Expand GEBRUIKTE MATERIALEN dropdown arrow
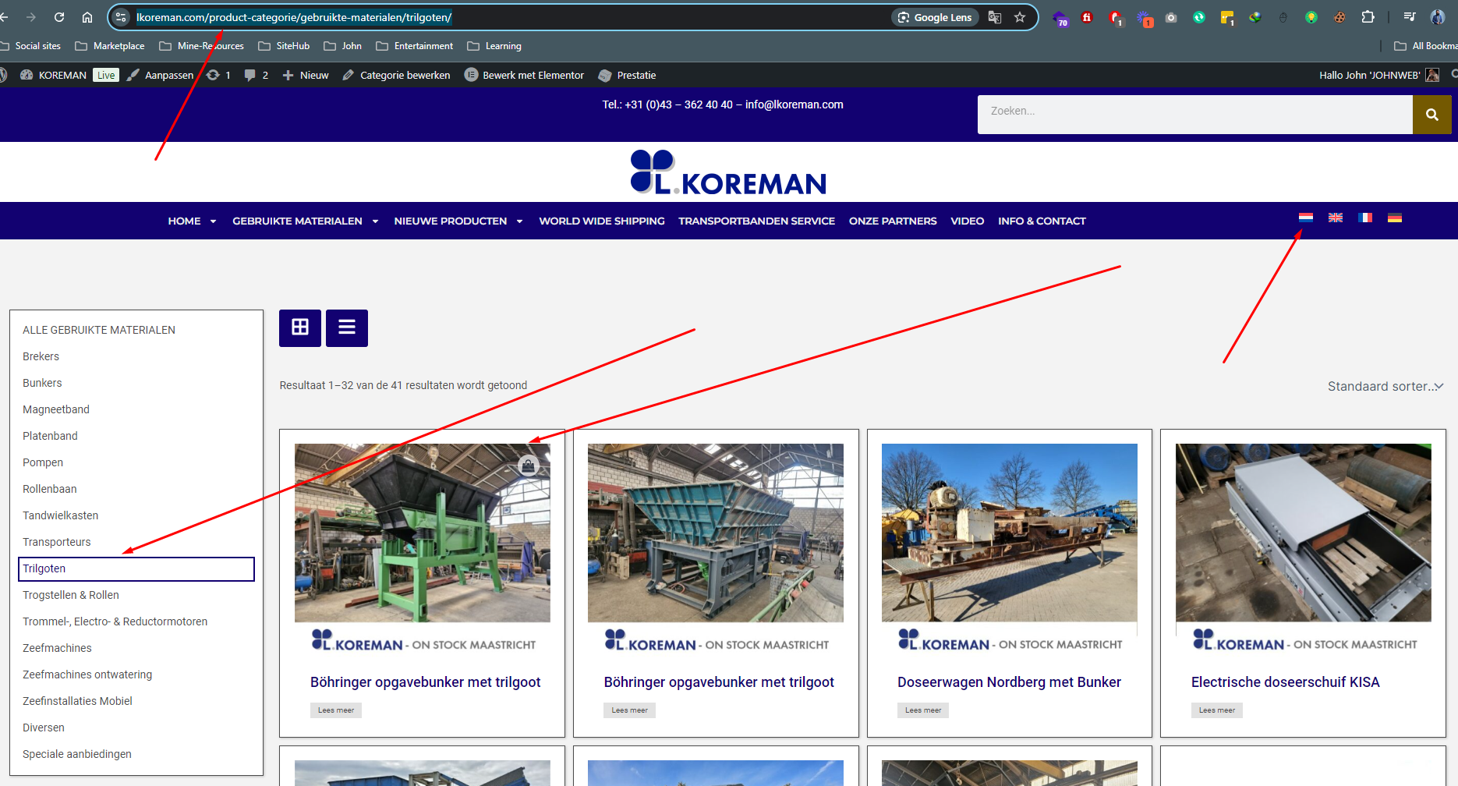The height and width of the screenshot is (786, 1458). click(375, 221)
